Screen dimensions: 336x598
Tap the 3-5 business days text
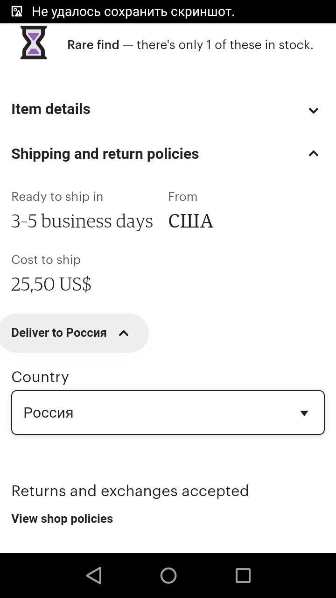(x=82, y=221)
